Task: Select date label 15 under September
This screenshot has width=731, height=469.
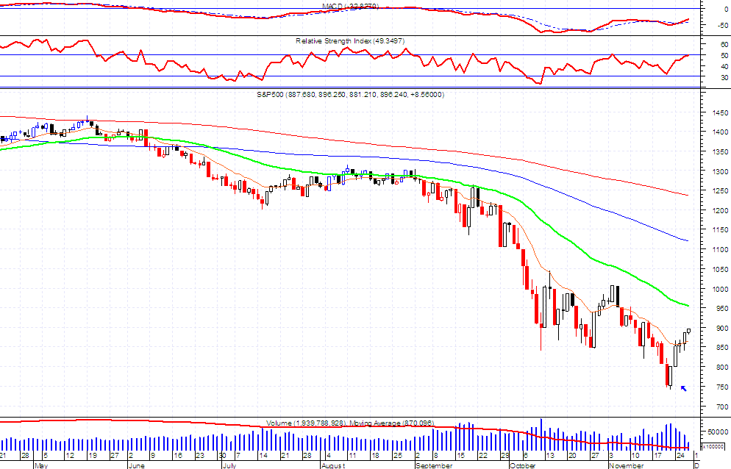Action: click(460, 456)
